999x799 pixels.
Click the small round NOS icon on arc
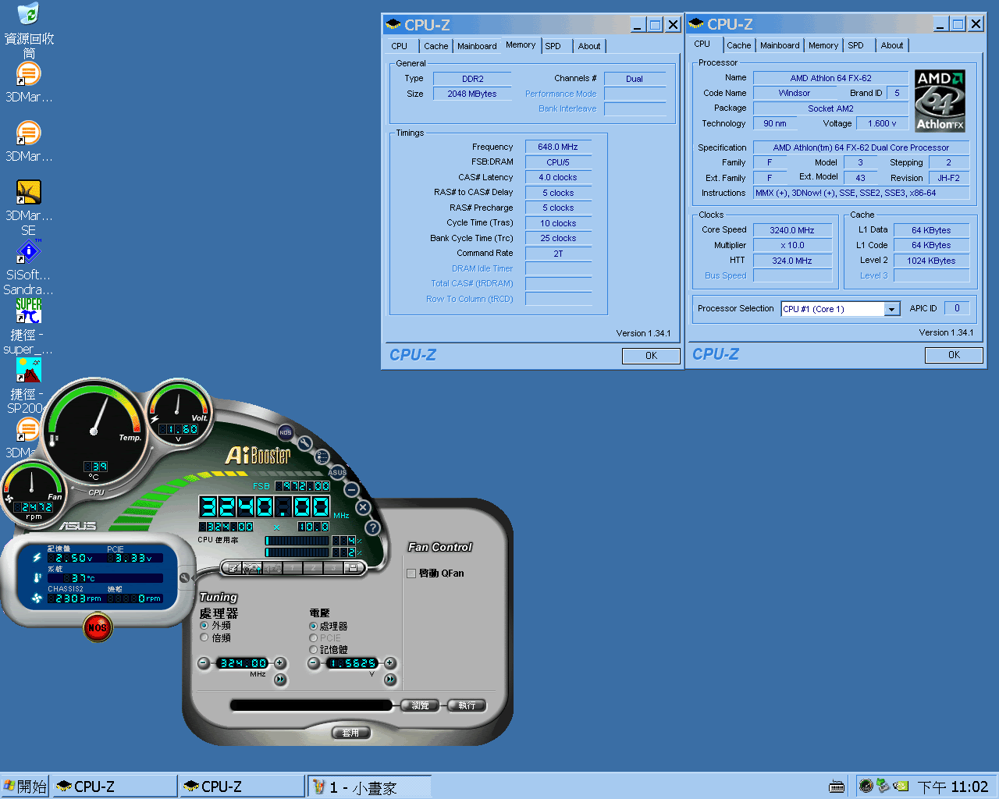pos(286,432)
